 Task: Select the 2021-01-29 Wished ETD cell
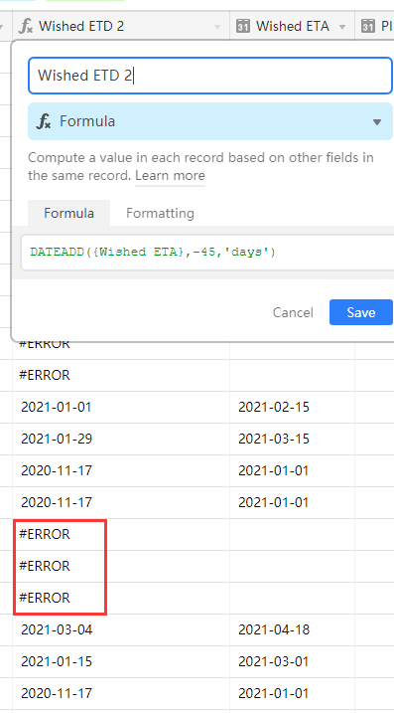click(121, 439)
